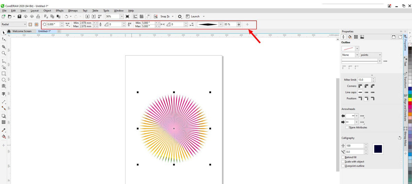412x184 pixels.
Task: Open the Options gear icon
Action: [180, 16]
